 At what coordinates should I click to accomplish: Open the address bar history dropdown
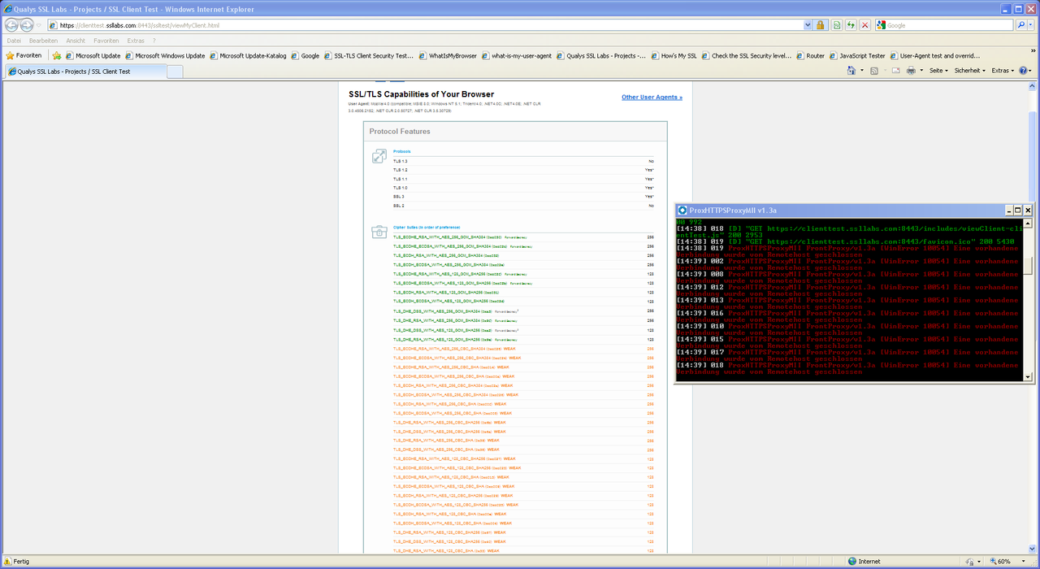[807, 25]
